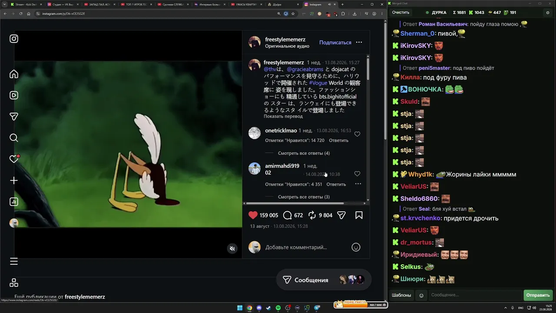This screenshot has height=313, width=556.
Task: Open the Сообщения messages popup
Action: [x=324, y=280]
